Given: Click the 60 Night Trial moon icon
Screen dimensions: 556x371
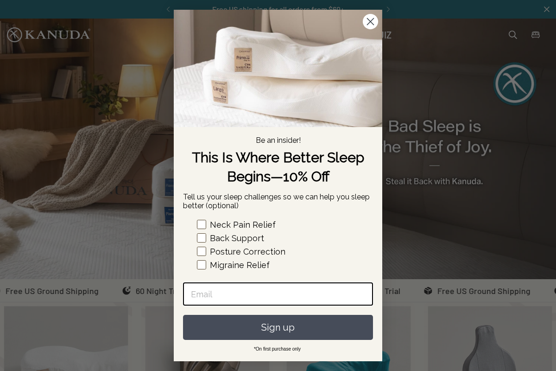Looking at the screenshot, I should (x=126, y=291).
